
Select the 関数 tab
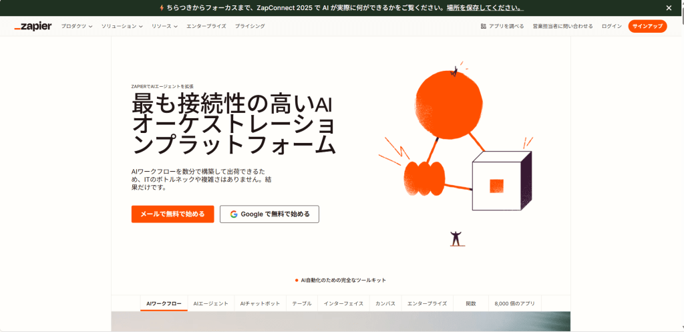point(471,304)
